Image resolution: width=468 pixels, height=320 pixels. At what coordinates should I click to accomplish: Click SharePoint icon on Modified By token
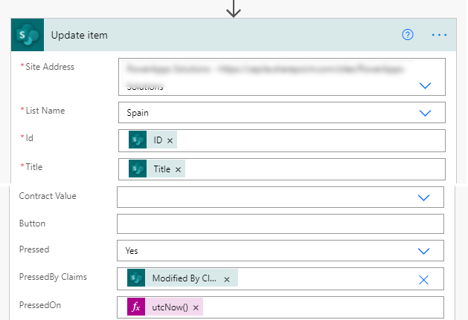tap(136, 278)
